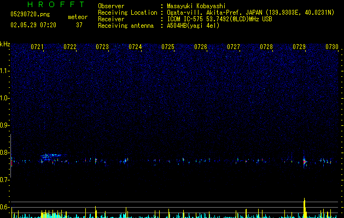The height and width of the screenshot is (218, 344).
Task: Click the antenna value A504HB(yagi 4el)
Action: pyautogui.click(x=193, y=26)
